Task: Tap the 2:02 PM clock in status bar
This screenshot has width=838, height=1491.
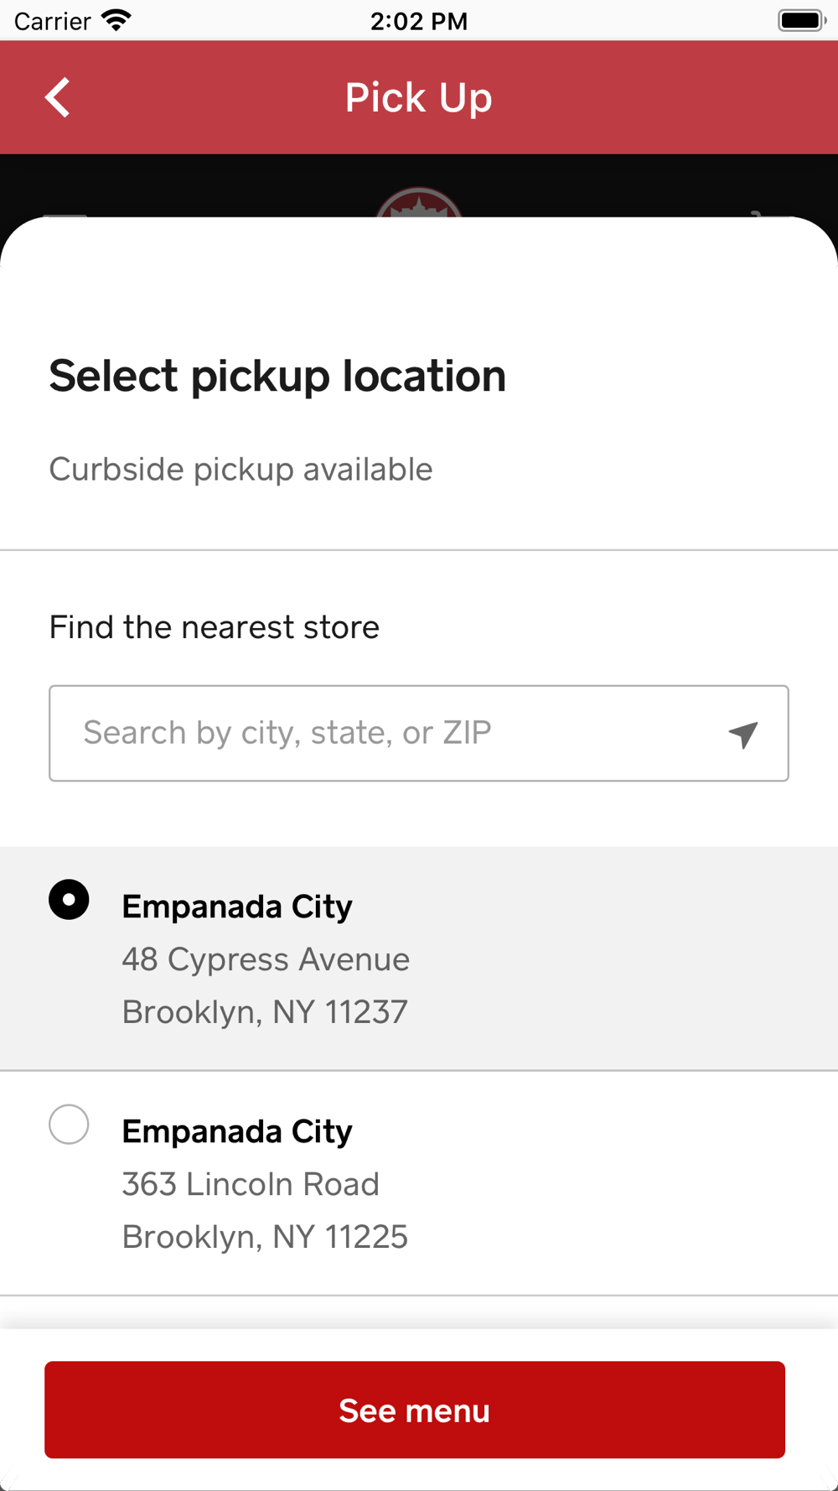Action: (x=419, y=21)
